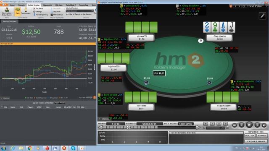Open the Reports ribbon tab
The width and height of the screenshot is (269, 151).
tap(21, 5)
